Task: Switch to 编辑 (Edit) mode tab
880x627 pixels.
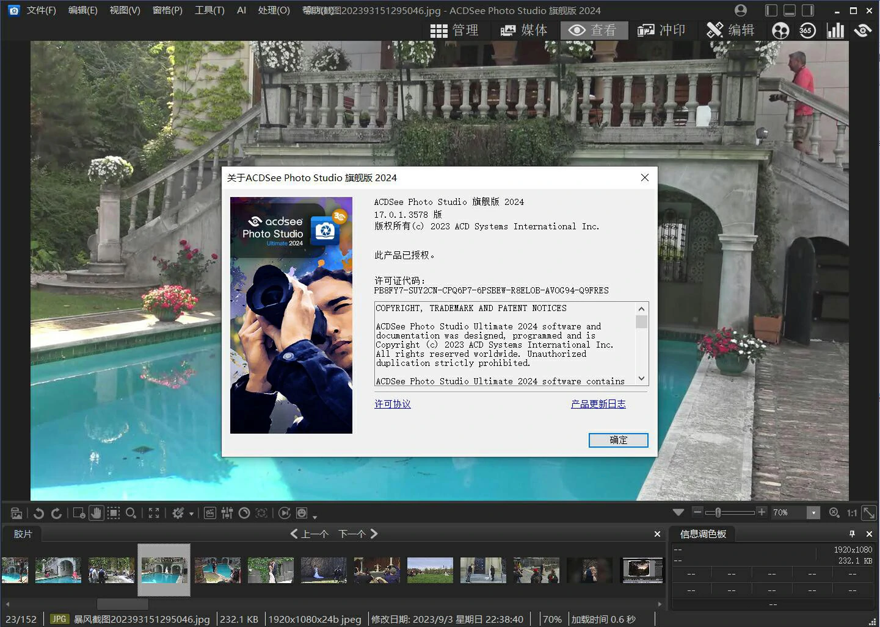Action: coord(731,30)
